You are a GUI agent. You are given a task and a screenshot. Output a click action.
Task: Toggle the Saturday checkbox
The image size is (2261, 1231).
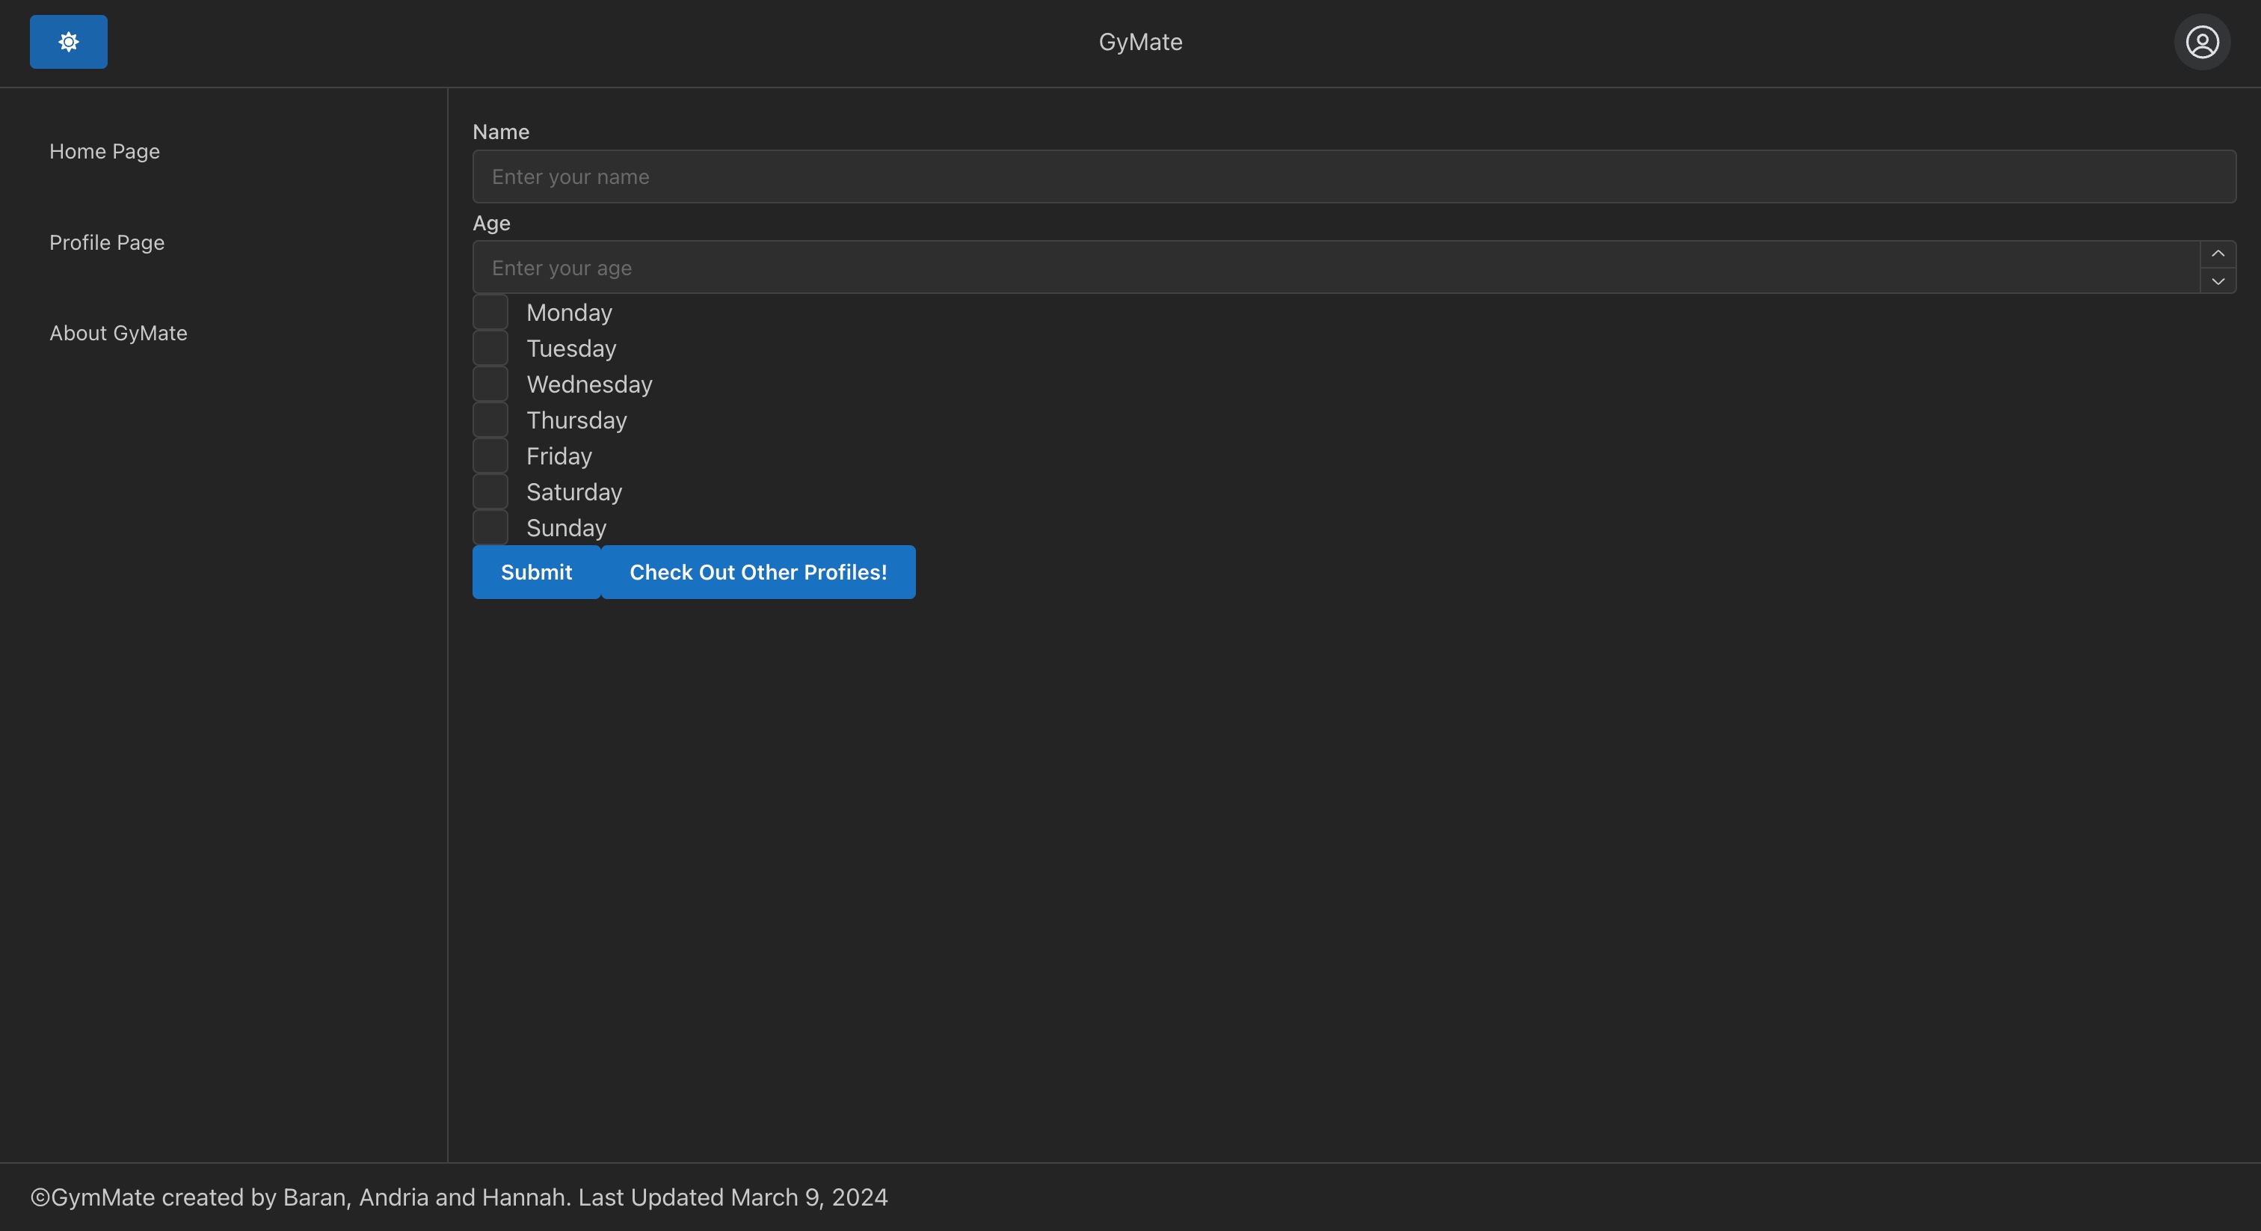[490, 493]
